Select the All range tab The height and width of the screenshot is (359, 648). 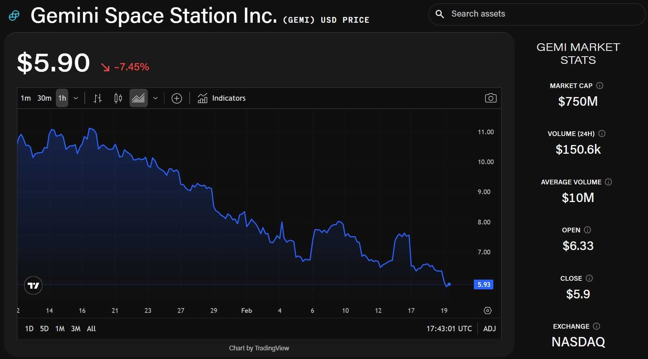91,328
